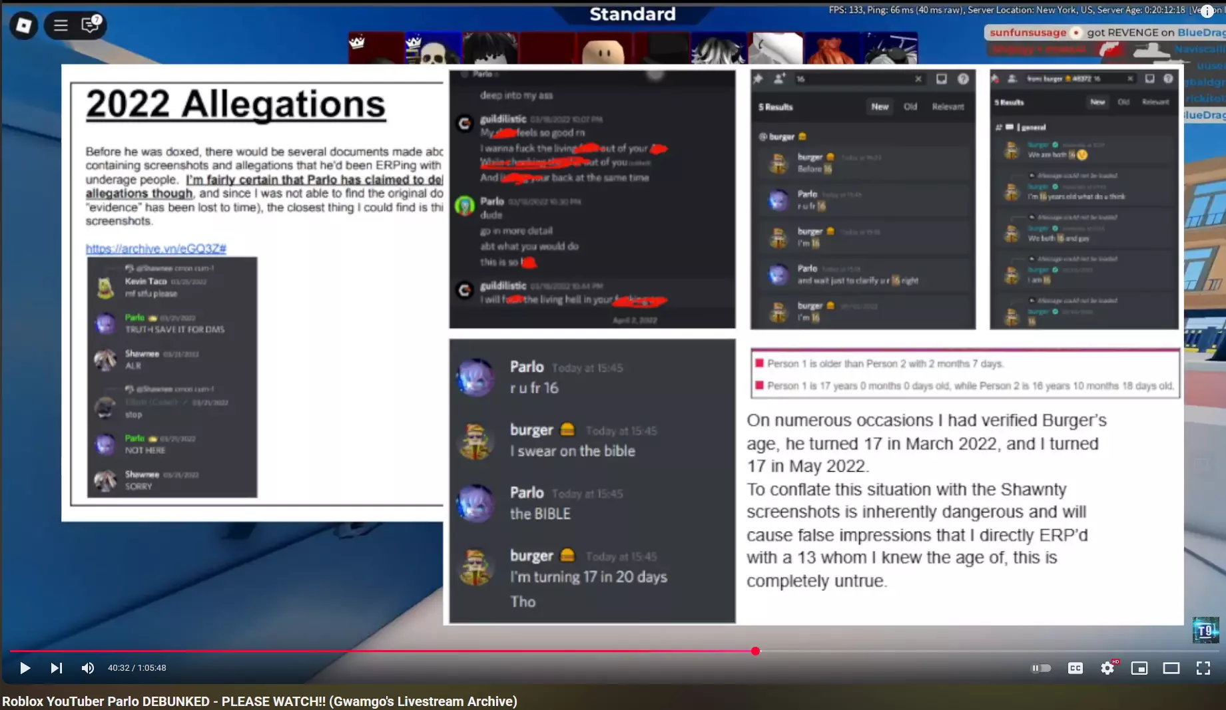Open the archive.vn/eGQ3Z# link
1226x710 pixels.
pyautogui.click(x=156, y=248)
